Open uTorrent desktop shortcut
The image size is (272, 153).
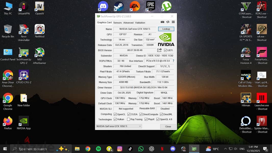tap(167, 6)
